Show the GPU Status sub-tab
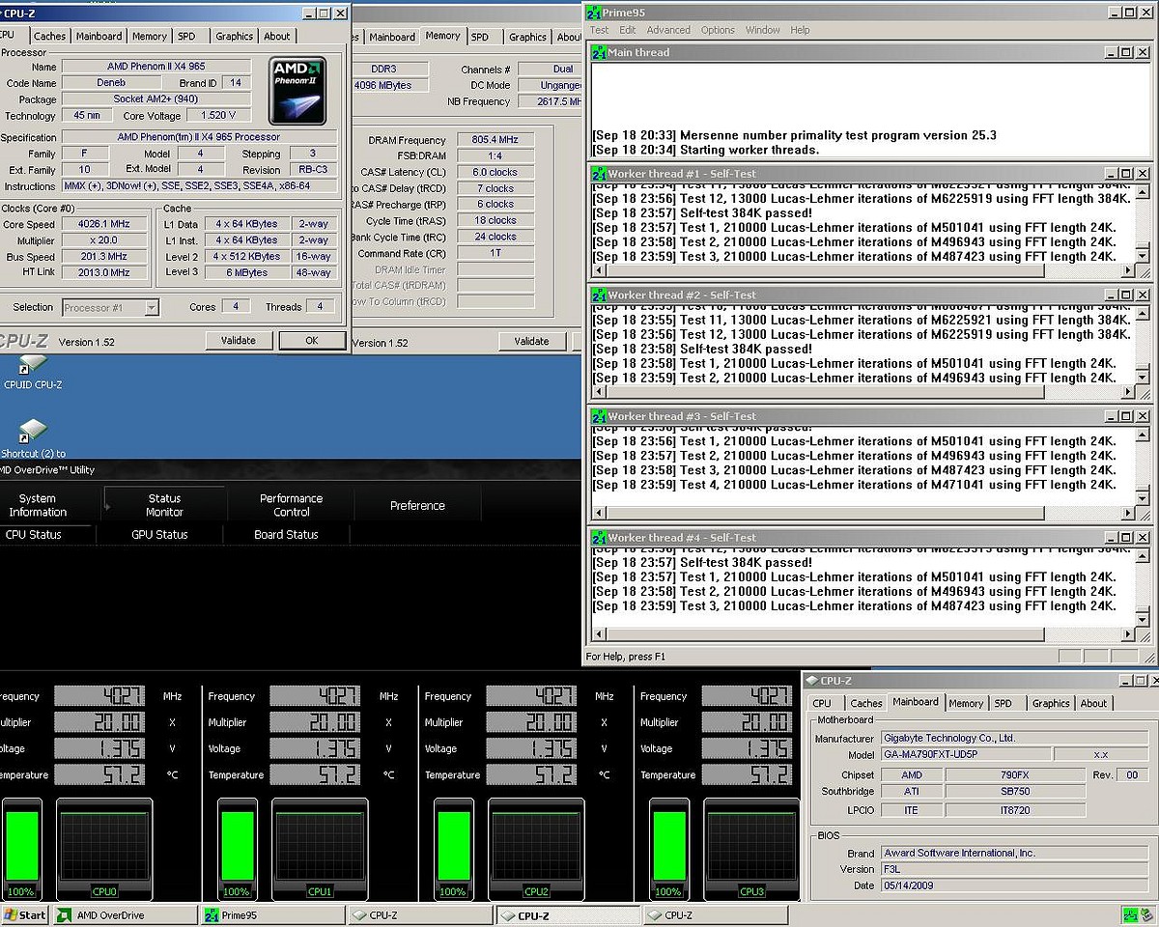Image resolution: width=1159 pixels, height=927 pixels. click(159, 534)
